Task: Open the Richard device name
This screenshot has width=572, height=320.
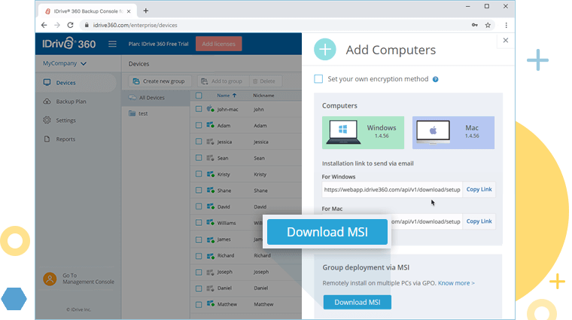Action: click(x=226, y=255)
